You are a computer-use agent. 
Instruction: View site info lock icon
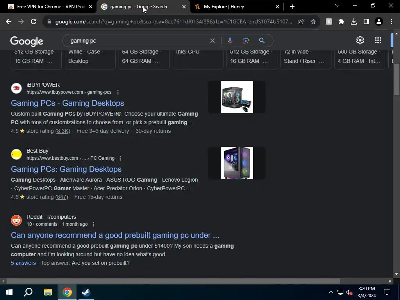pos(49,22)
